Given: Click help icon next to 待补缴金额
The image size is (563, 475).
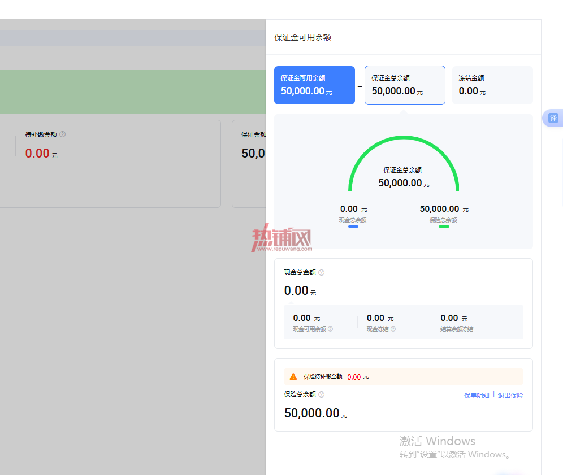Looking at the screenshot, I should click(x=63, y=134).
